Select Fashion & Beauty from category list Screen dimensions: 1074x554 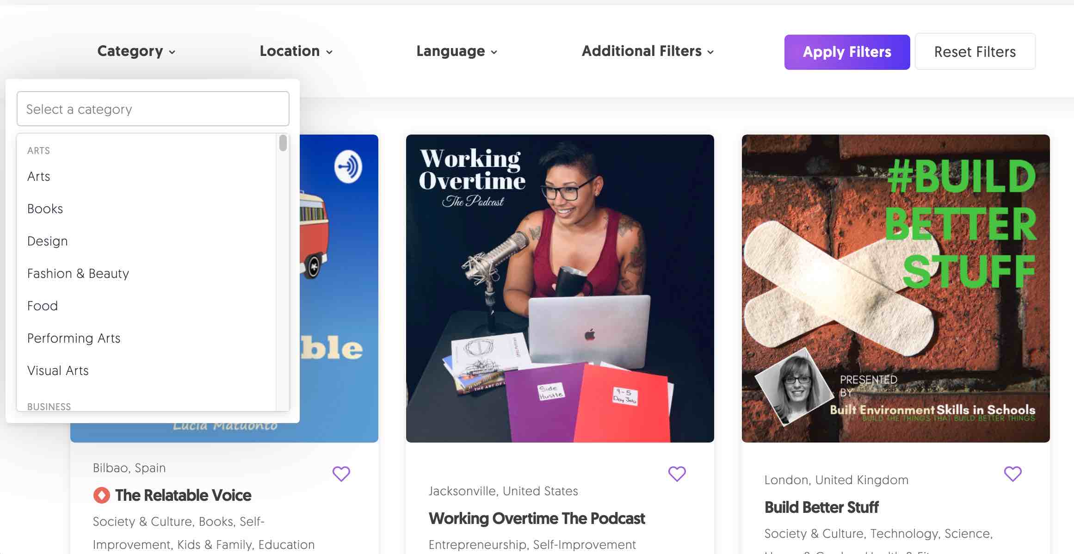[78, 273]
